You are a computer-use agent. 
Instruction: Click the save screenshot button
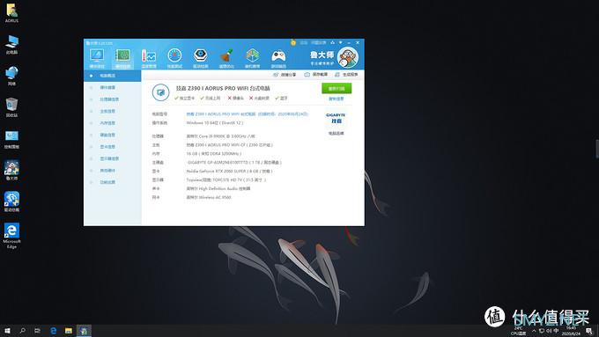(x=316, y=75)
